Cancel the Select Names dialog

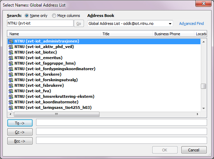pyautogui.click(x=194, y=150)
